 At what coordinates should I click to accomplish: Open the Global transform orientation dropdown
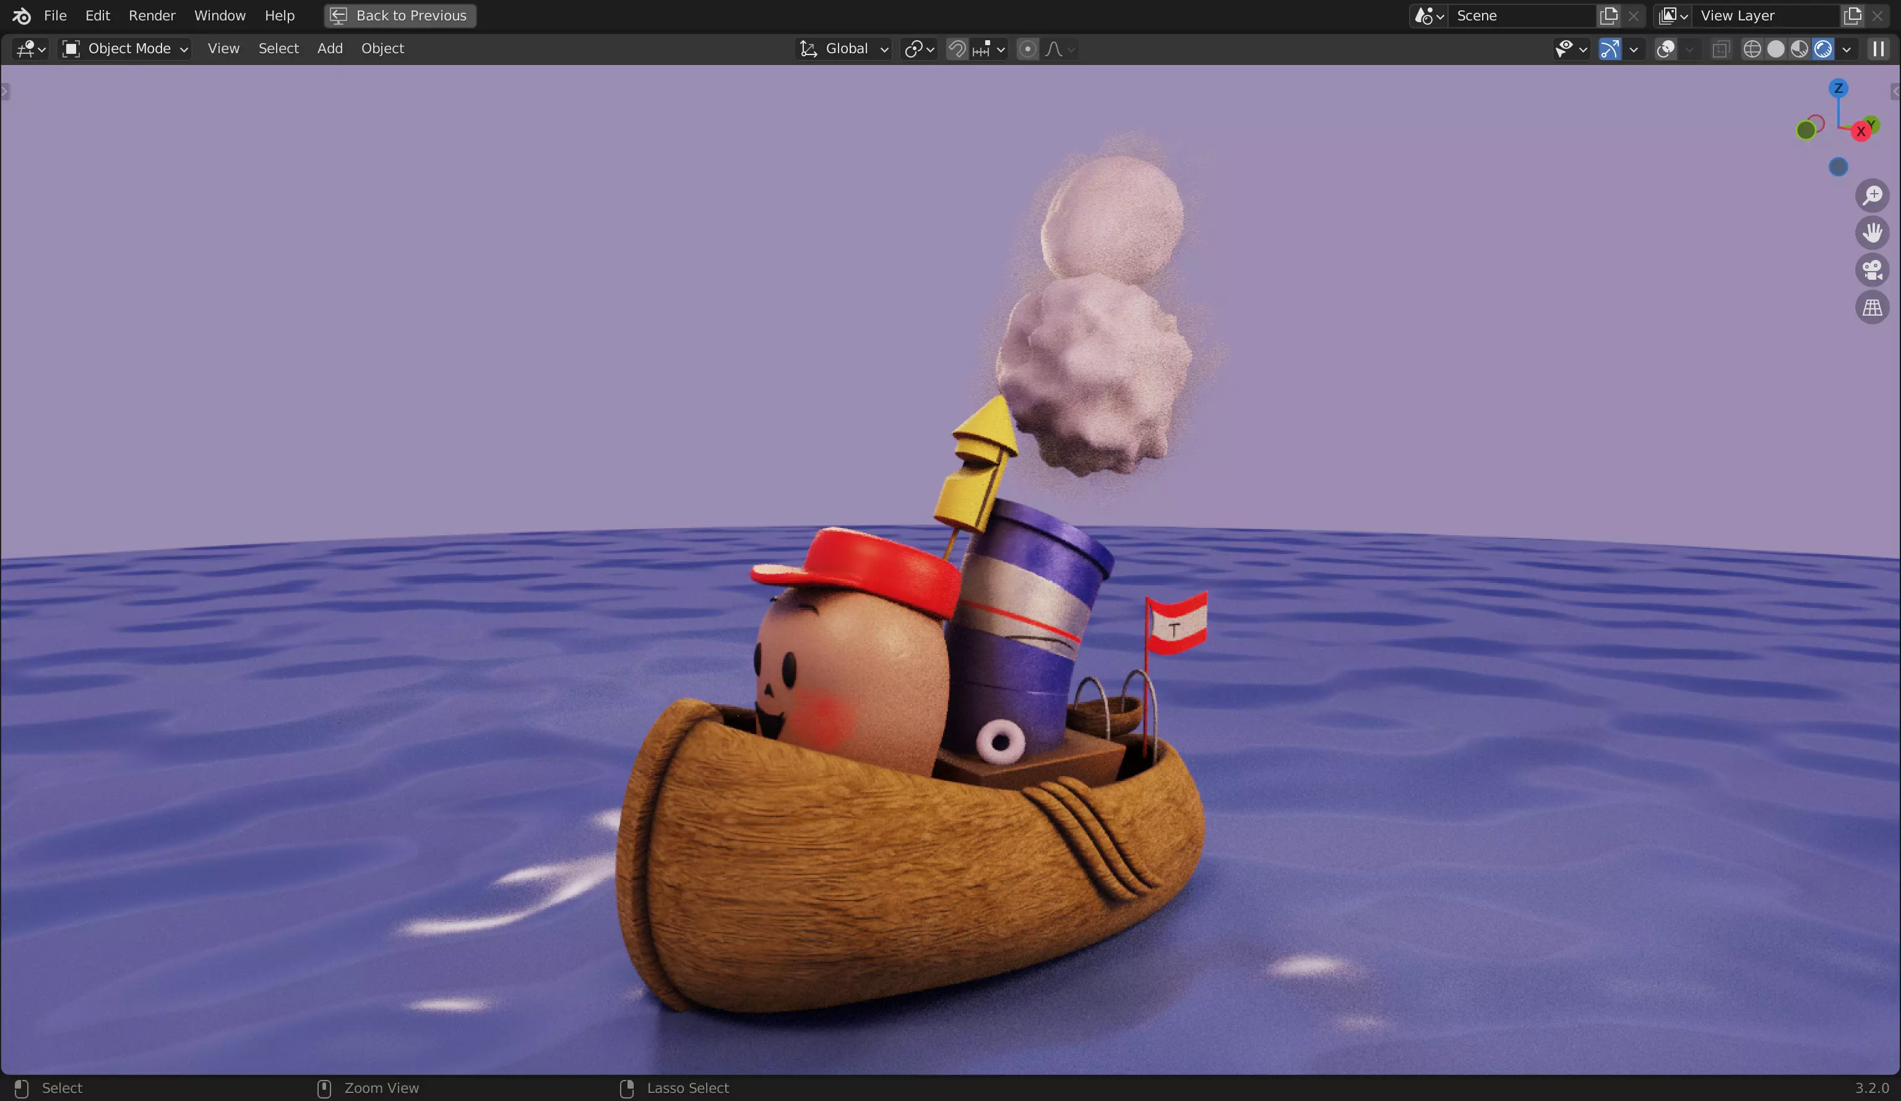pyautogui.click(x=845, y=49)
